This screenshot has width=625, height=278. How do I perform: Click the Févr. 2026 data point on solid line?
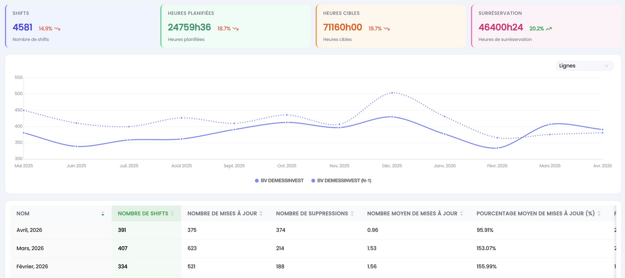pyautogui.click(x=497, y=148)
